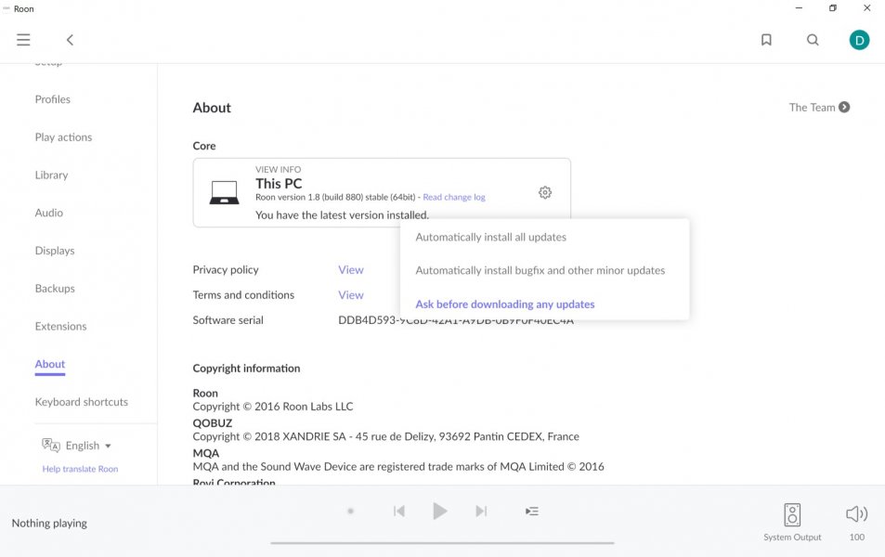Click the playback progress bar
885x557 pixels.
click(442, 543)
